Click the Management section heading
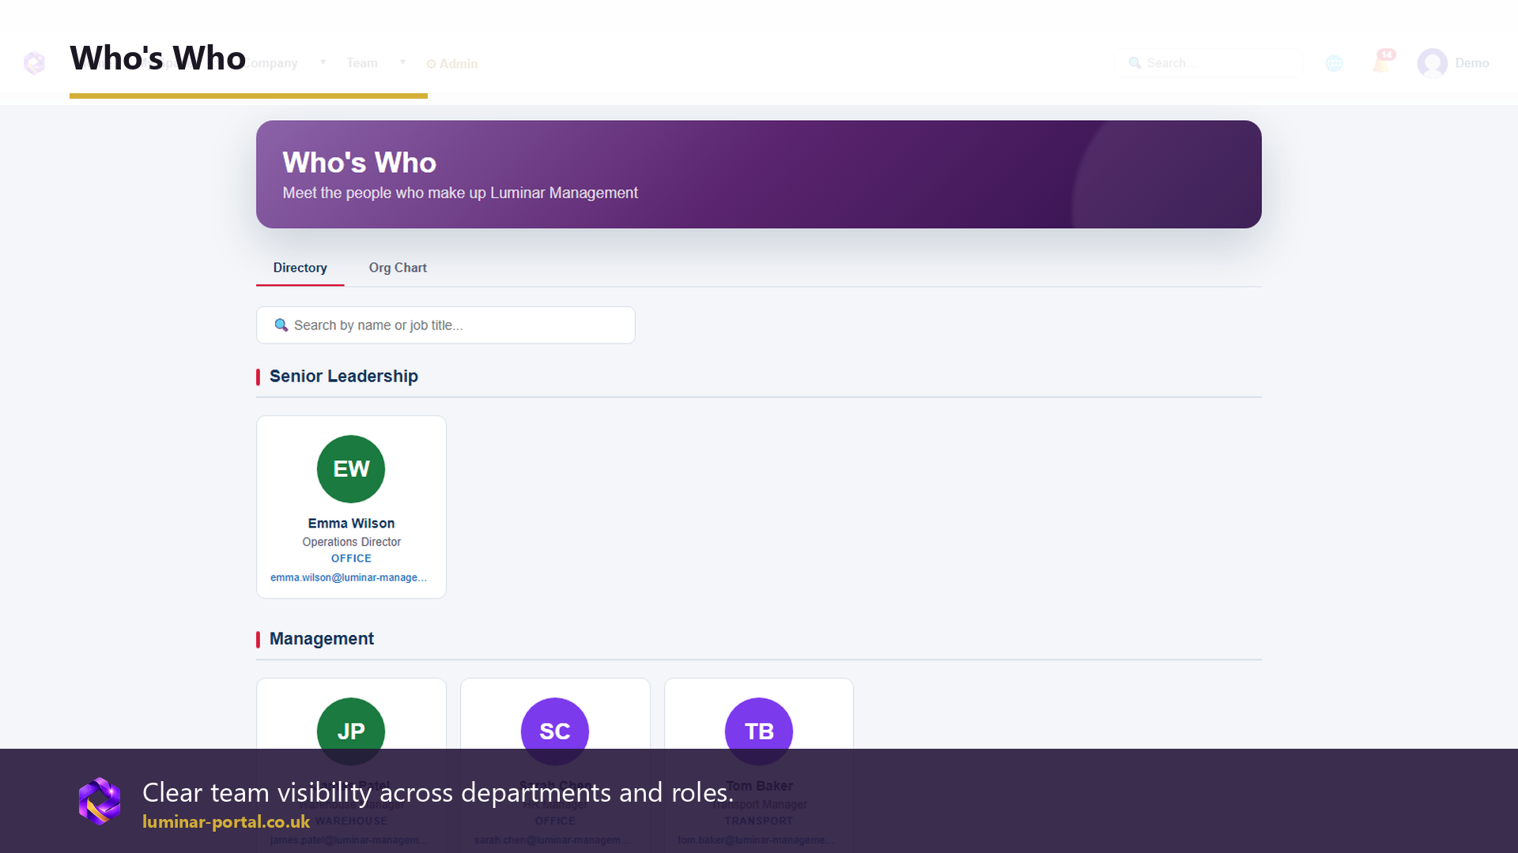 [322, 639]
